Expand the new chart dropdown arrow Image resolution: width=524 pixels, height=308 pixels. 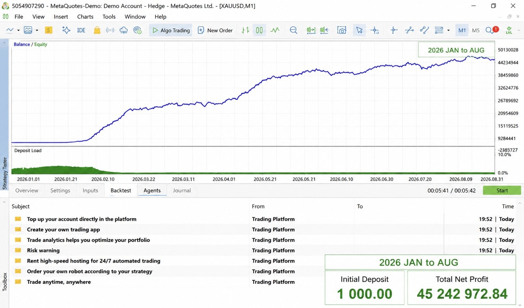tap(18, 30)
